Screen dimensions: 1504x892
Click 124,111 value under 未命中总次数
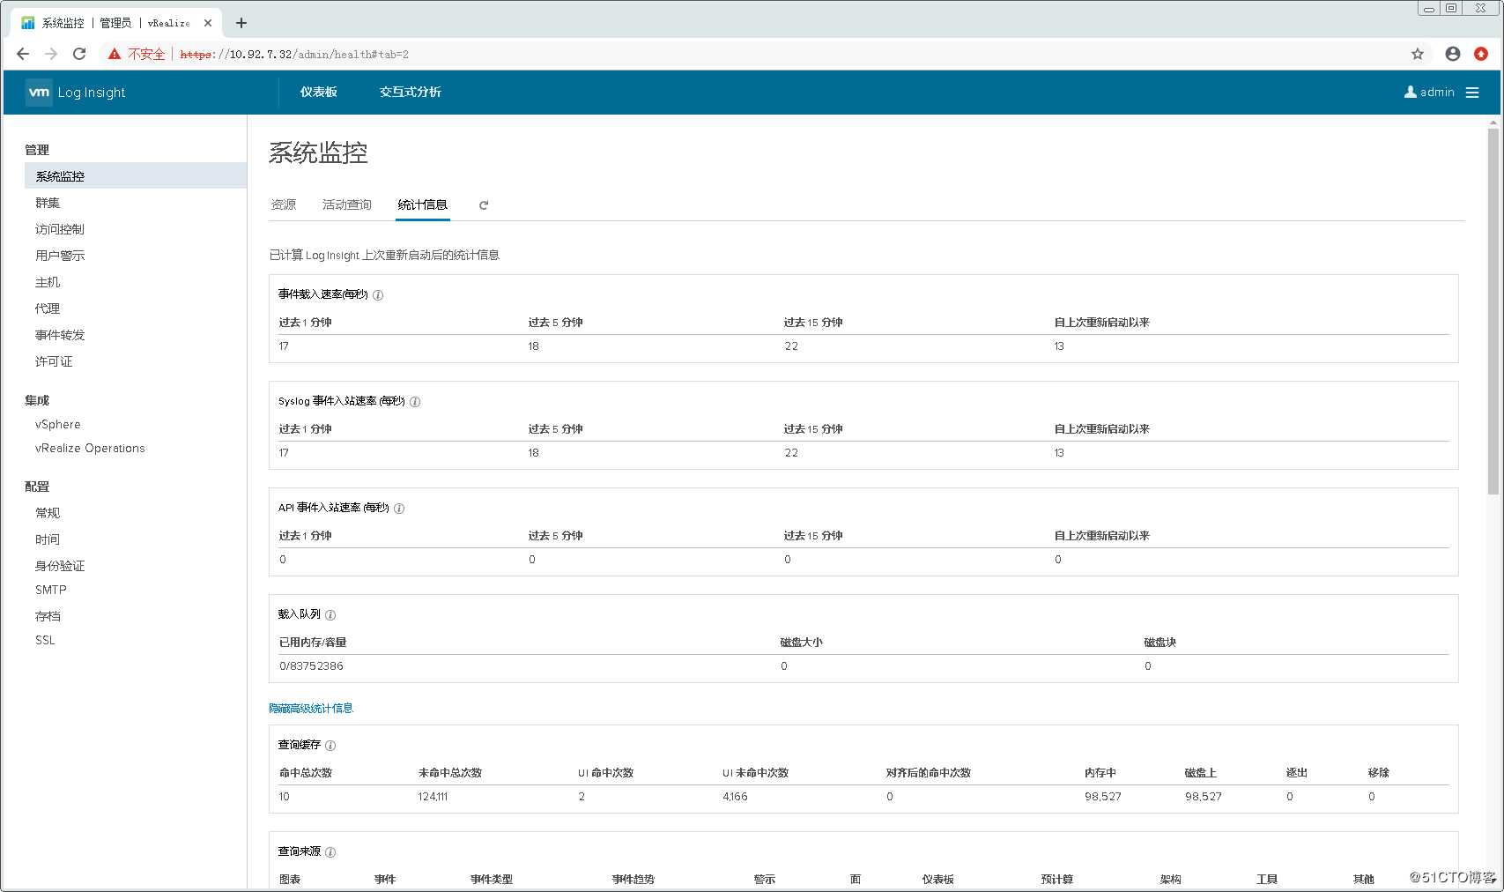tap(433, 797)
